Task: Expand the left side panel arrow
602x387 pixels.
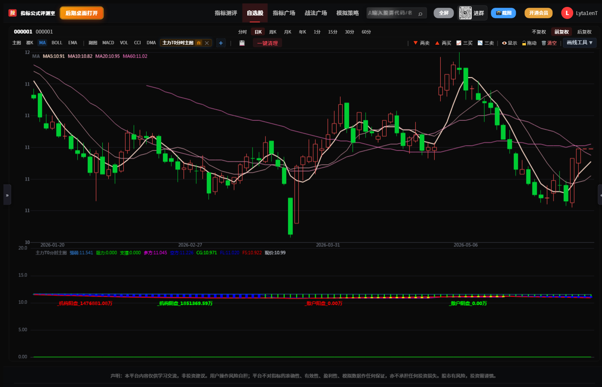Action: click(x=7, y=195)
